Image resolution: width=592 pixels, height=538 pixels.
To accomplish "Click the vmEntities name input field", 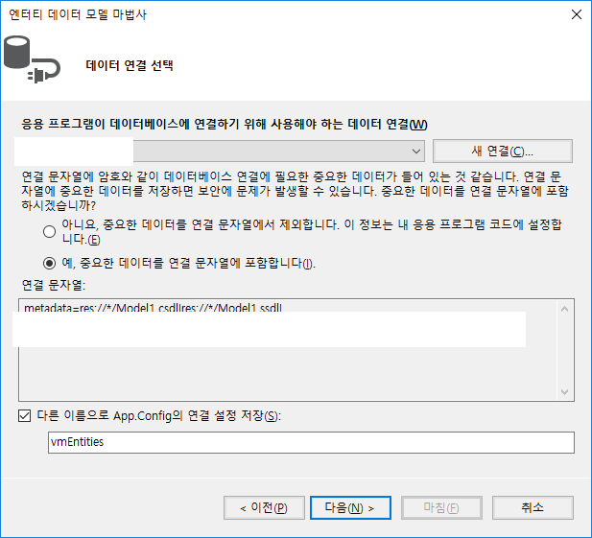I will pyautogui.click(x=311, y=442).
